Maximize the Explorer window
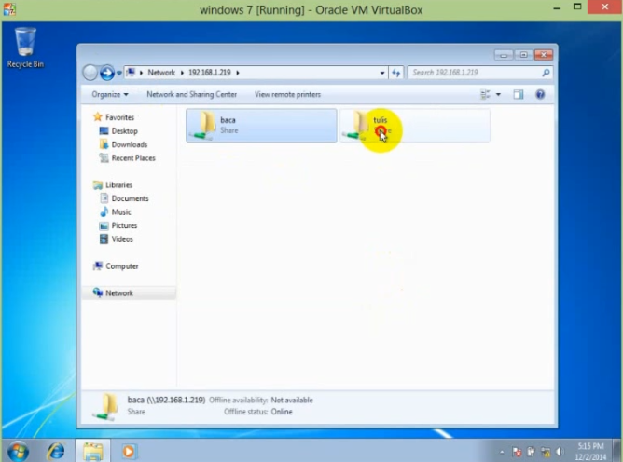623x462 pixels. 523,55
